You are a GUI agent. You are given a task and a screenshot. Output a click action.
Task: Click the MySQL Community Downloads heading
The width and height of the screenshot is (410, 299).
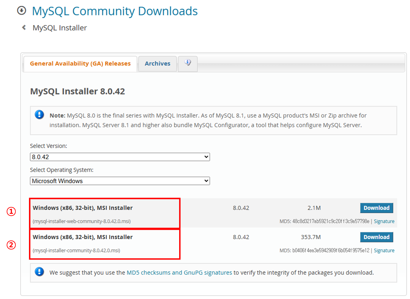tap(115, 11)
